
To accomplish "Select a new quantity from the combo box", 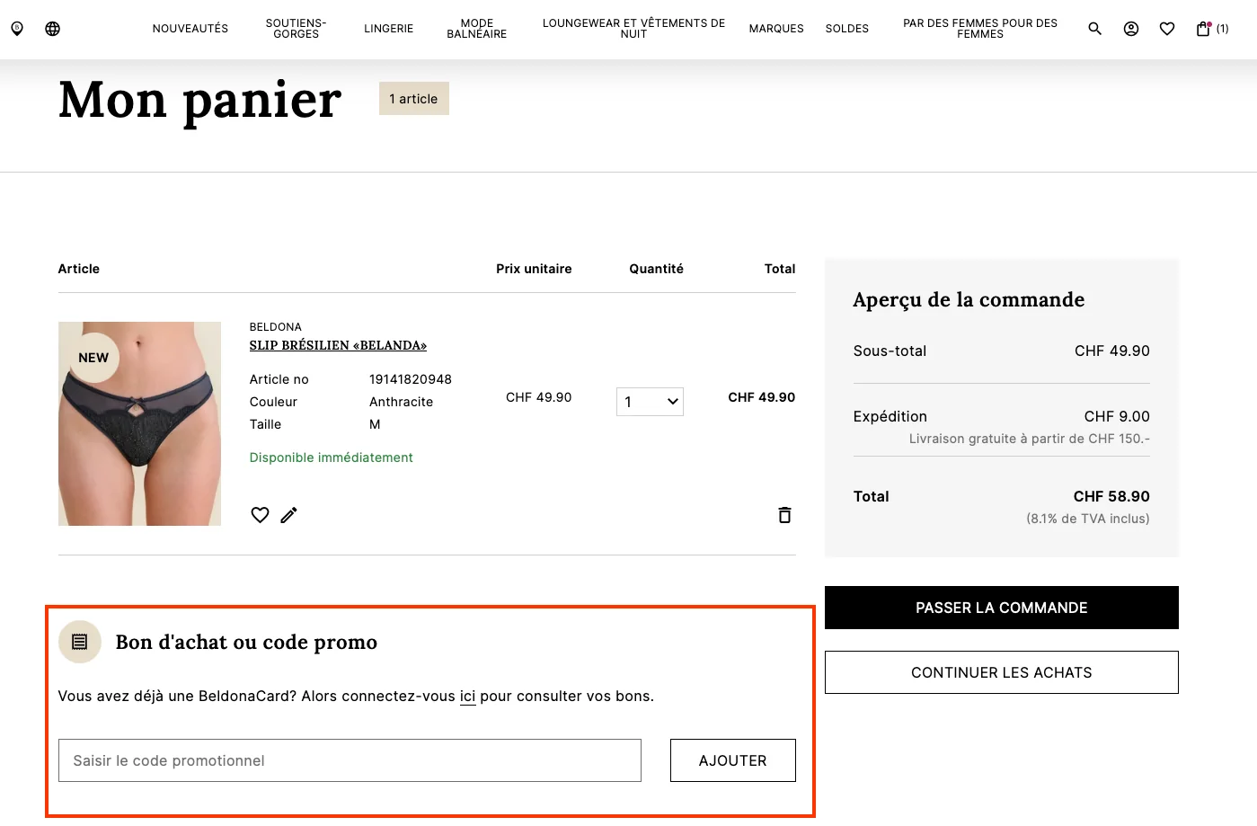I will pyautogui.click(x=649, y=401).
